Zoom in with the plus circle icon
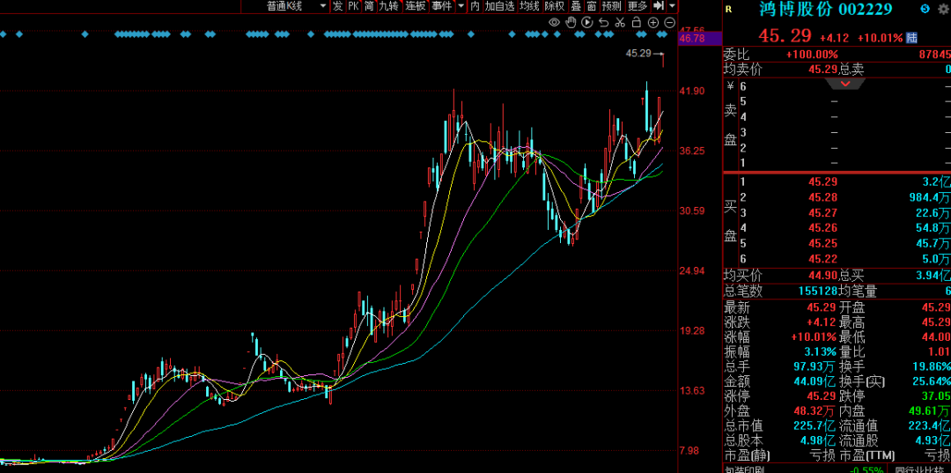Viewport: 951px width, 473px height. 653,22
